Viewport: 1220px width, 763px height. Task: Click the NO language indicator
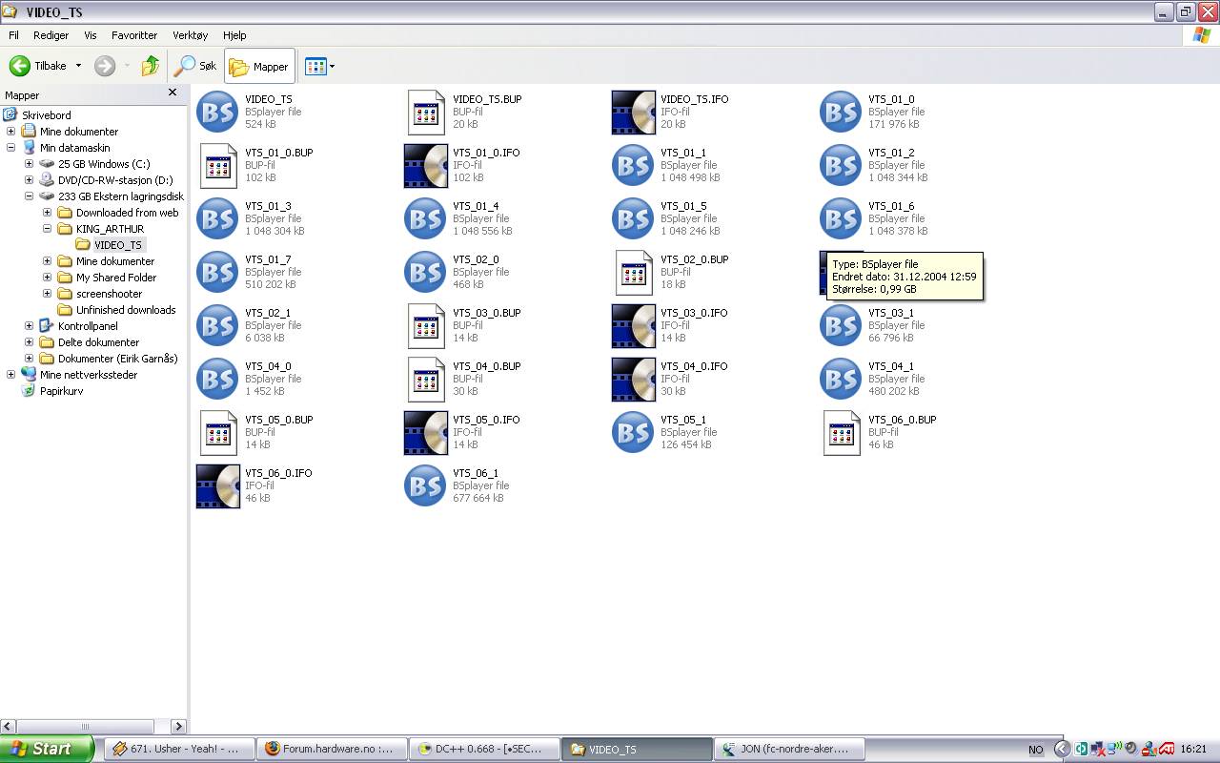coord(1035,750)
